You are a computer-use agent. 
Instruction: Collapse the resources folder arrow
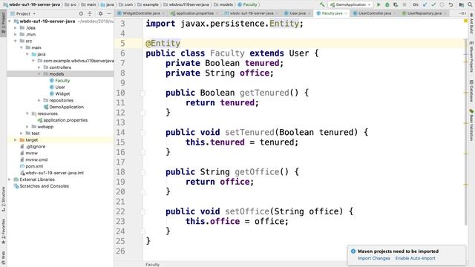pyautogui.click(x=27, y=113)
